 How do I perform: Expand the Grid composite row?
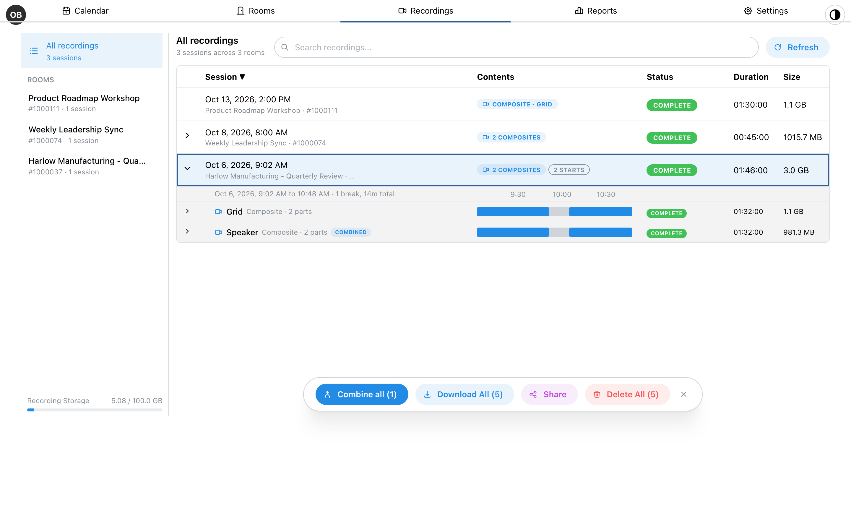coord(187,211)
